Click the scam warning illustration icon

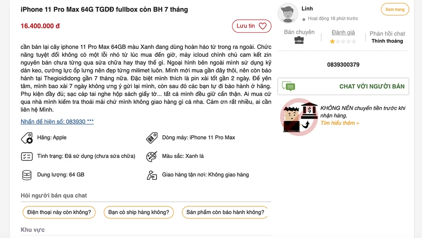(x=299, y=116)
